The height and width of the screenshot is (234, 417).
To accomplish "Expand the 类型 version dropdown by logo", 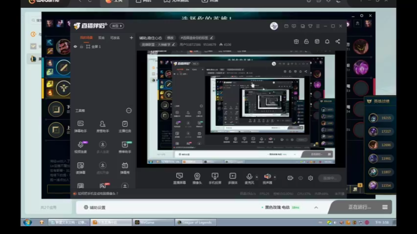I will pyautogui.click(x=117, y=26).
